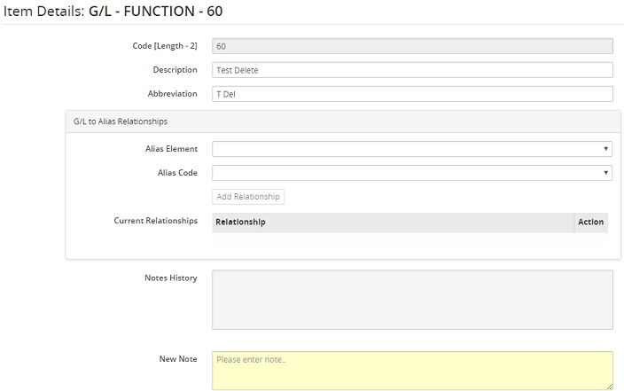Viewport: 624px width, 391px height.
Task: Open the Alias Element dropdown
Action: click(412, 149)
